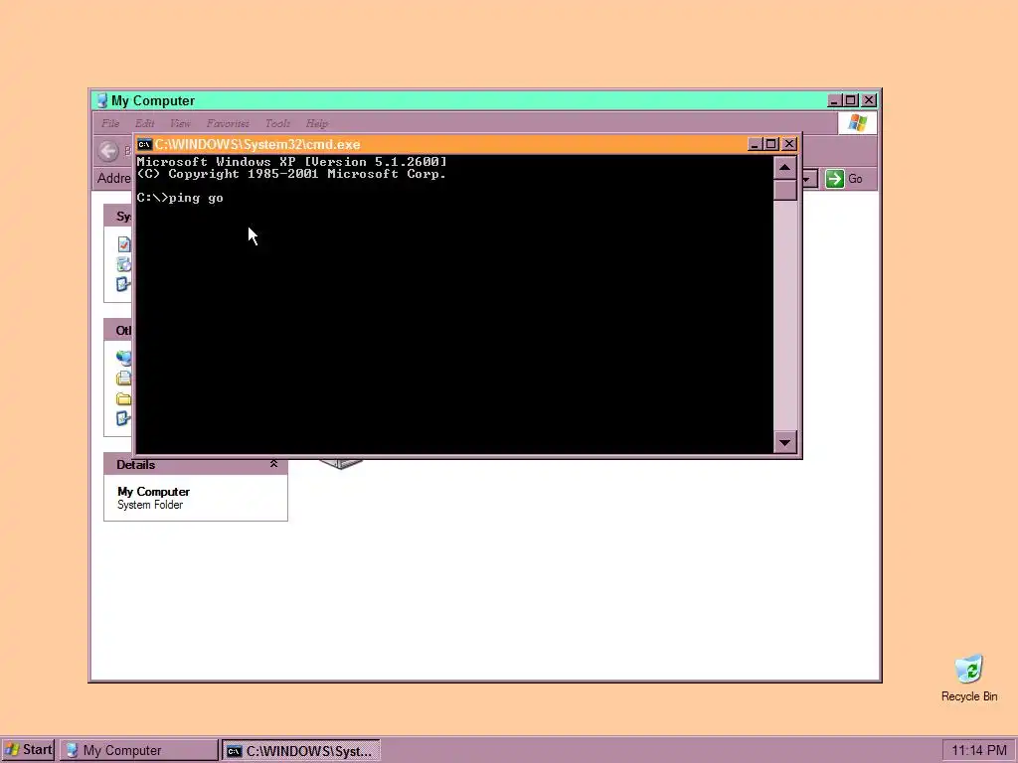Click the 'Microsoft Windows XP [Version 5.1.2600]' line
1018x763 pixels.
click(291, 162)
